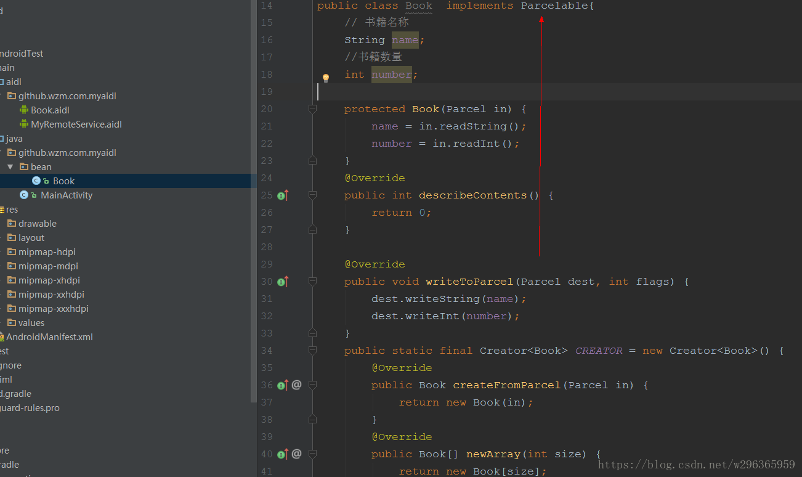Image resolution: width=802 pixels, height=477 pixels.
Task: Click 'dest.writeString(name);' statement
Action: pos(449,299)
